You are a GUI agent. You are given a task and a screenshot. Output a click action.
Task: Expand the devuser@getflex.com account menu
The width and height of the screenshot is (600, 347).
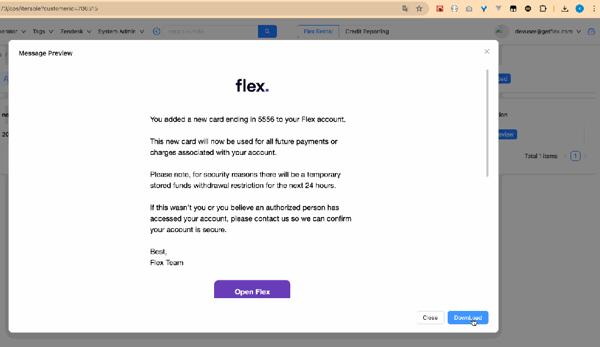[x=548, y=31]
